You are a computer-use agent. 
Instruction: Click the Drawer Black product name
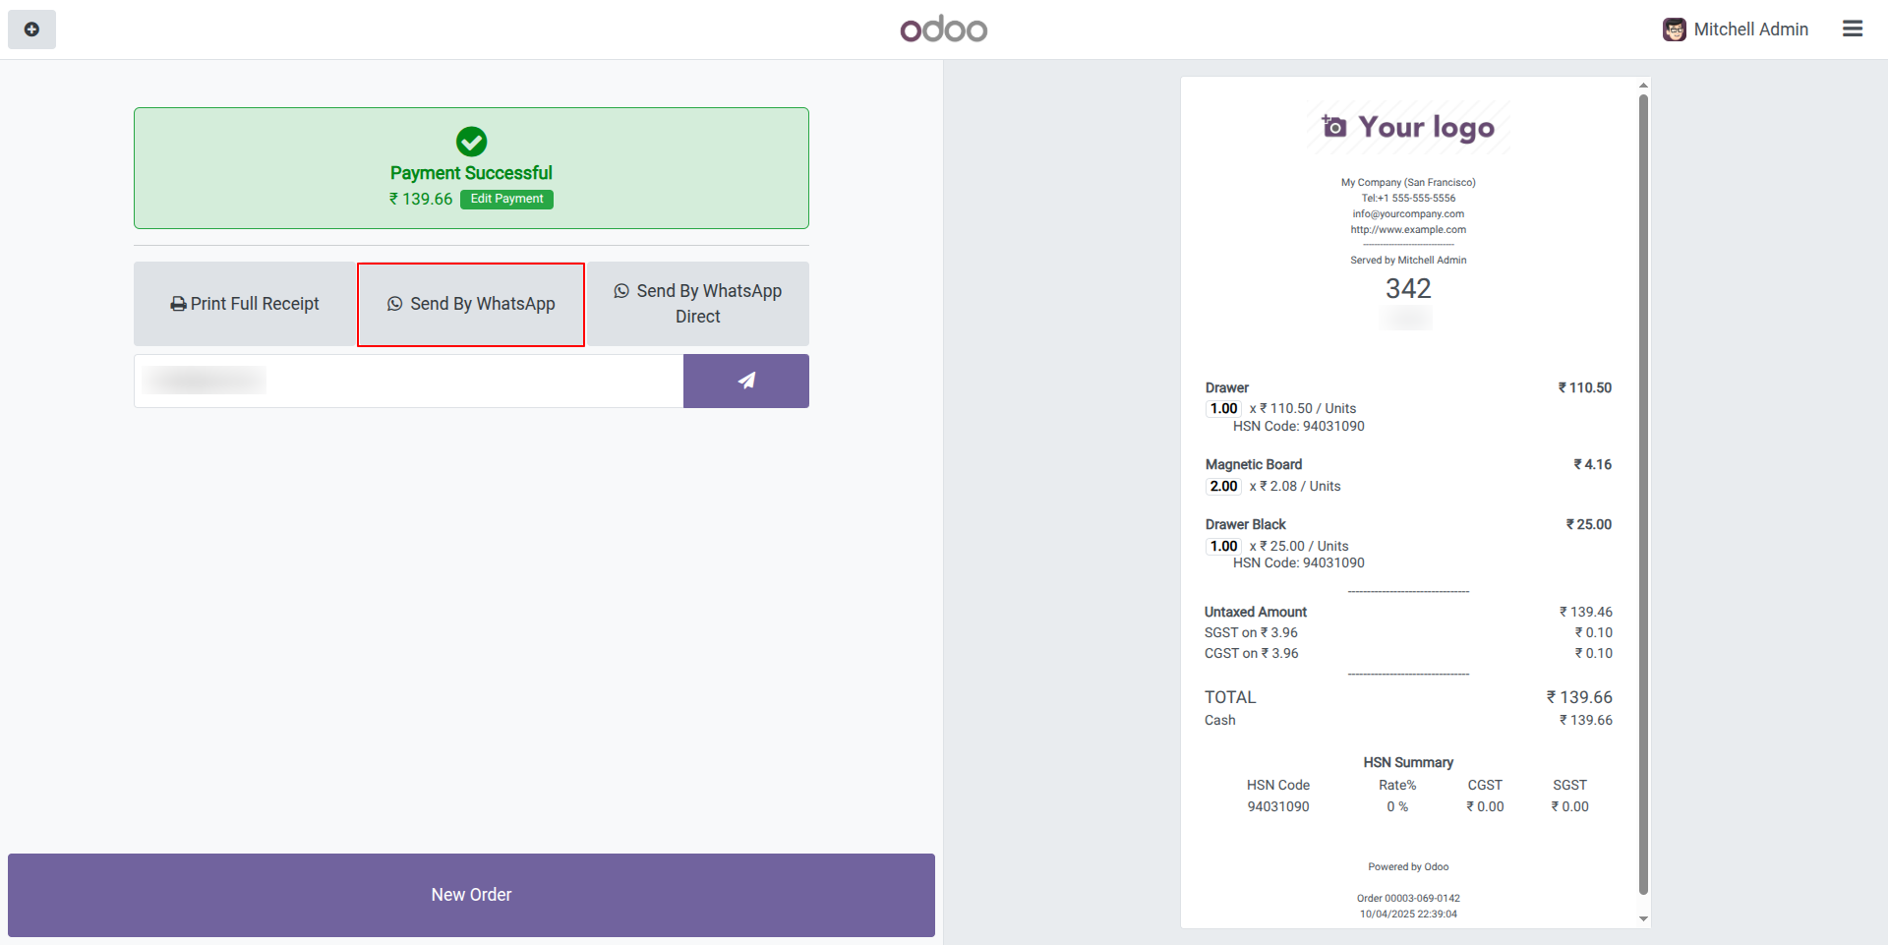(x=1246, y=524)
